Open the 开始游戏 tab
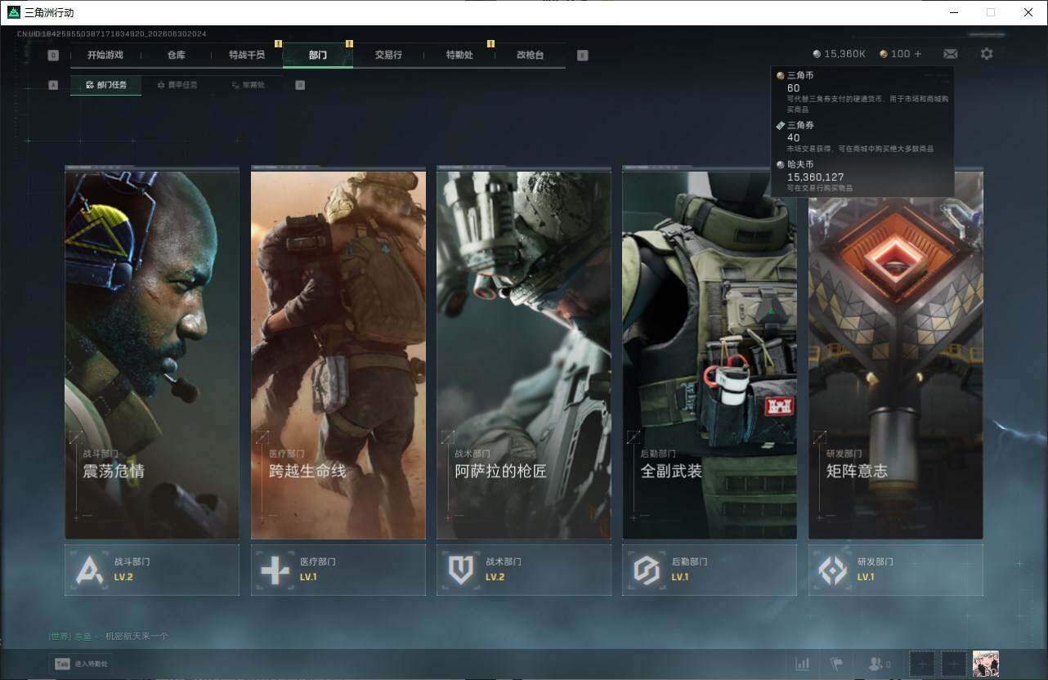The width and height of the screenshot is (1048, 680). pos(105,56)
